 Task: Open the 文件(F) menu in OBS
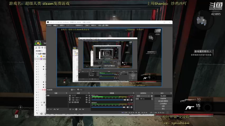[x=49, y=25]
